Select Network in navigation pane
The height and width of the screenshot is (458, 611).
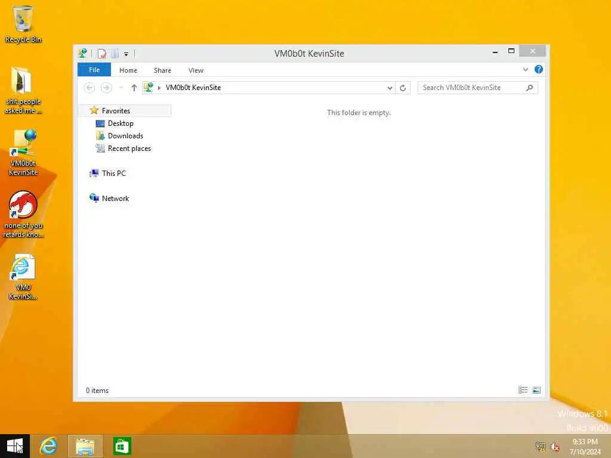coord(115,198)
